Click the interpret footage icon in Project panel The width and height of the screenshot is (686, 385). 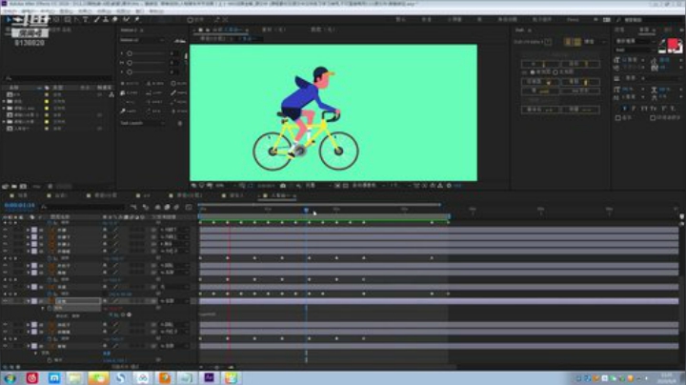6,187
